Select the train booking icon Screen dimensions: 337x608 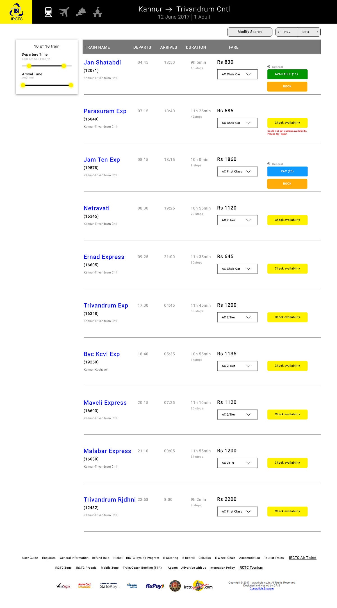pos(48,12)
